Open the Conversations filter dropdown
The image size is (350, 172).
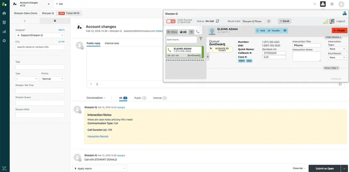[x=96, y=98]
